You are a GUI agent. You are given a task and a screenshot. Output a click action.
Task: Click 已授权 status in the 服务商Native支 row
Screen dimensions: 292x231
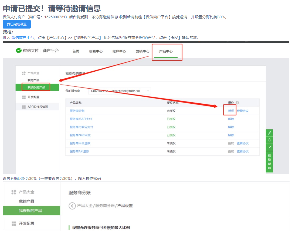pos(171,135)
